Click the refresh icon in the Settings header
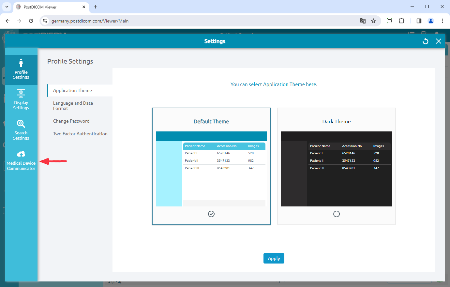The width and height of the screenshot is (450, 287). click(425, 41)
